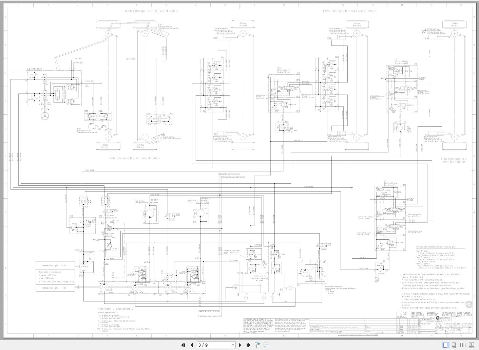Go back one page

coord(191,345)
